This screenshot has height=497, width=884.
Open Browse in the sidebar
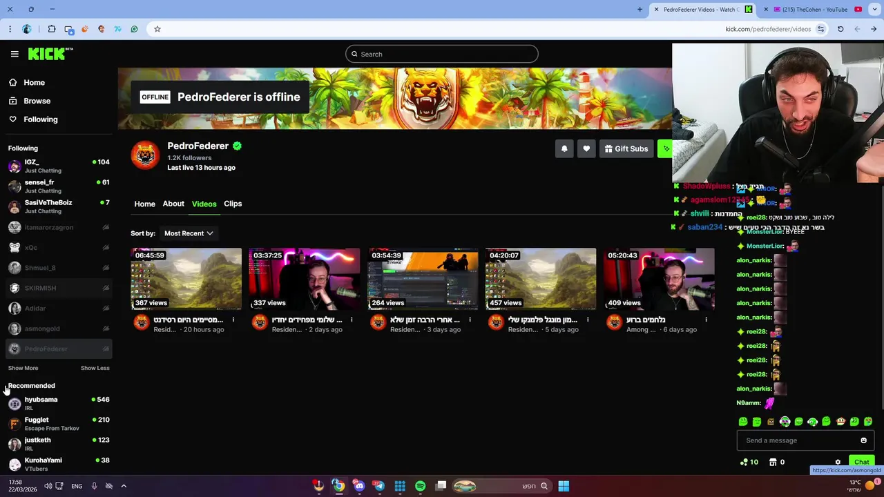point(37,101)
